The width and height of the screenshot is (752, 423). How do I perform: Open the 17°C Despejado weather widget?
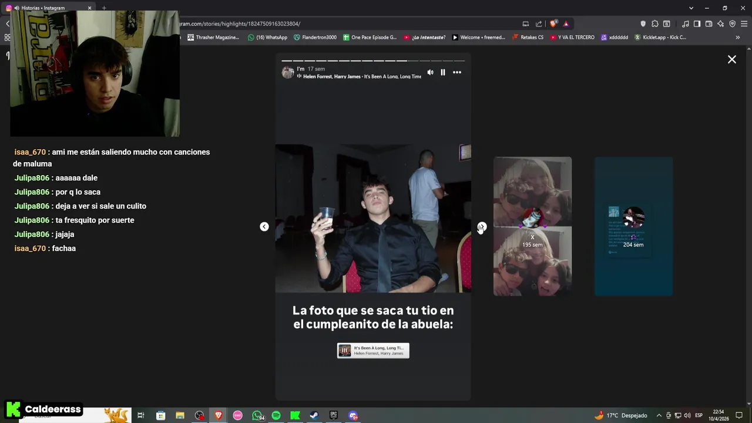click(620, 415)
